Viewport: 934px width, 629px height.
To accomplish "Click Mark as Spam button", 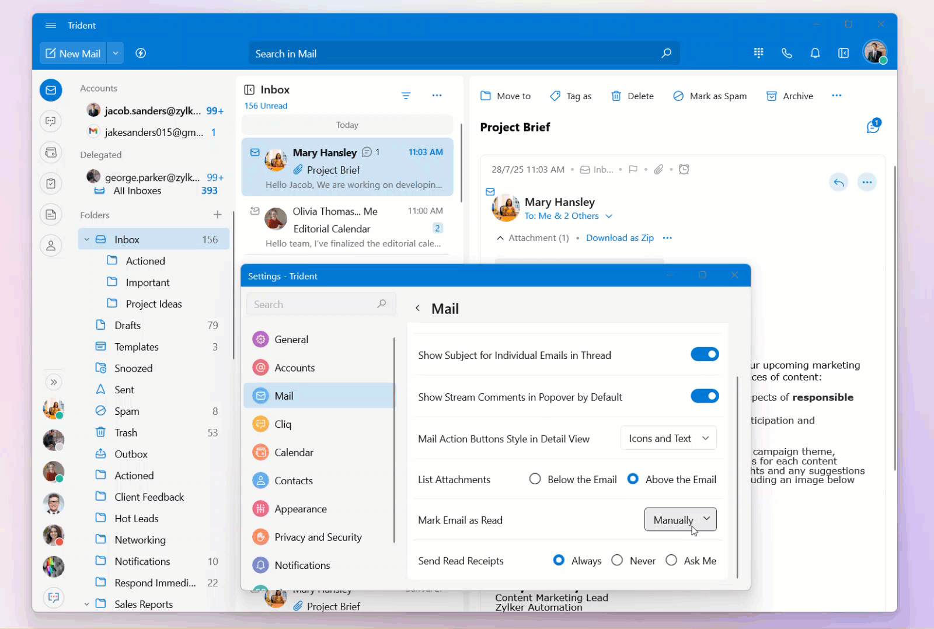I will (x=710, y=96).
